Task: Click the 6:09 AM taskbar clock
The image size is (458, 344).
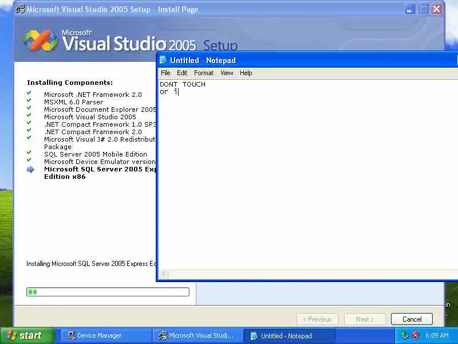Action: tap(437, 335)
